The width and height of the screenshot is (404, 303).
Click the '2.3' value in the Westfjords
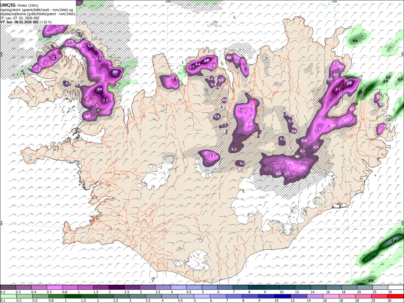(x=55, y=57)
